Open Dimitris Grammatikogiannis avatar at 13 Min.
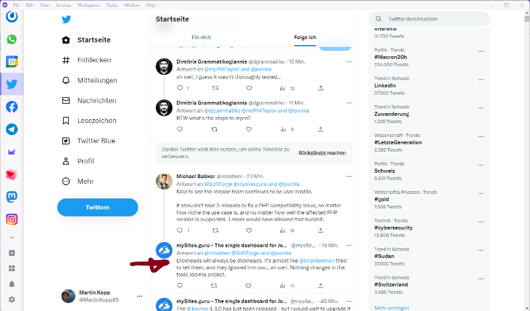Viewport: 530px width, 311px height. (164, 67)
